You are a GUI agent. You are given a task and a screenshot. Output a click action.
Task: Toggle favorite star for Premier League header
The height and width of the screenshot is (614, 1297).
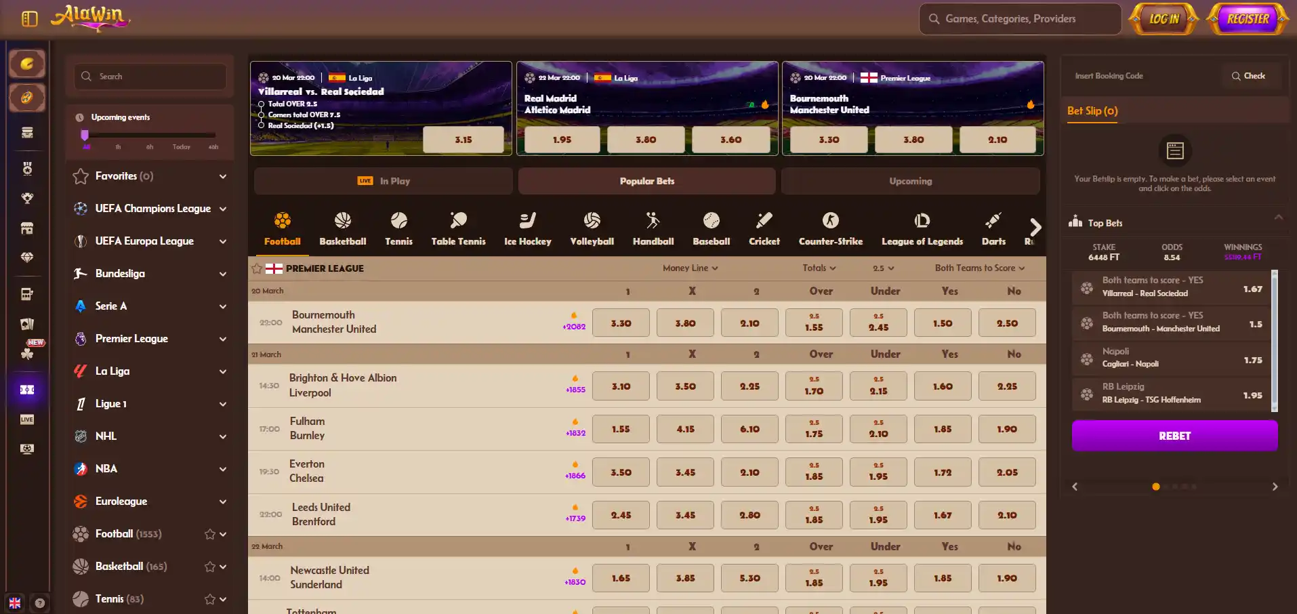(257, 268)
